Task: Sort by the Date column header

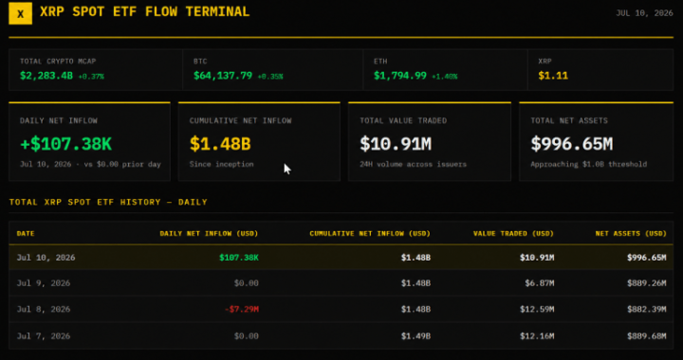Action: pos(26,233)
